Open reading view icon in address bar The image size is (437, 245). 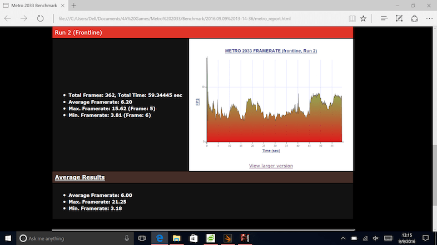[x=352, y=19]
